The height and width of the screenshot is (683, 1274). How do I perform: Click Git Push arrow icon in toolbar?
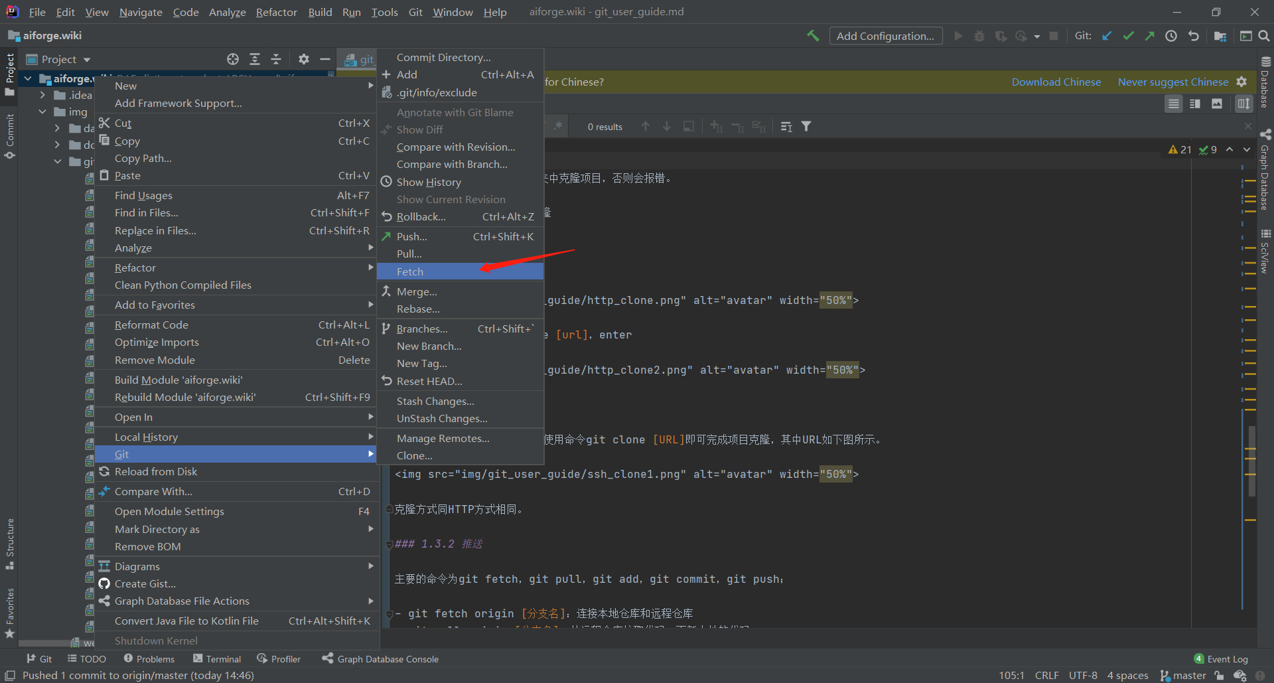[x=1149, y=36]
